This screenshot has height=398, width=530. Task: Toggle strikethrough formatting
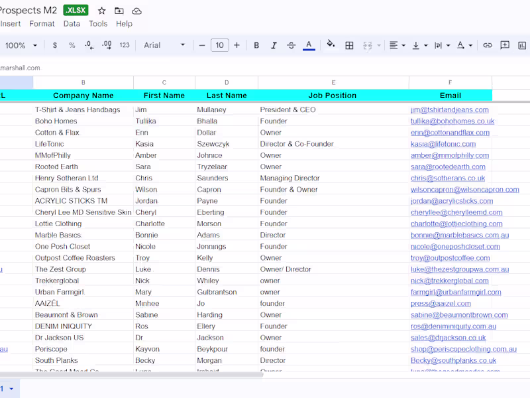291,45
